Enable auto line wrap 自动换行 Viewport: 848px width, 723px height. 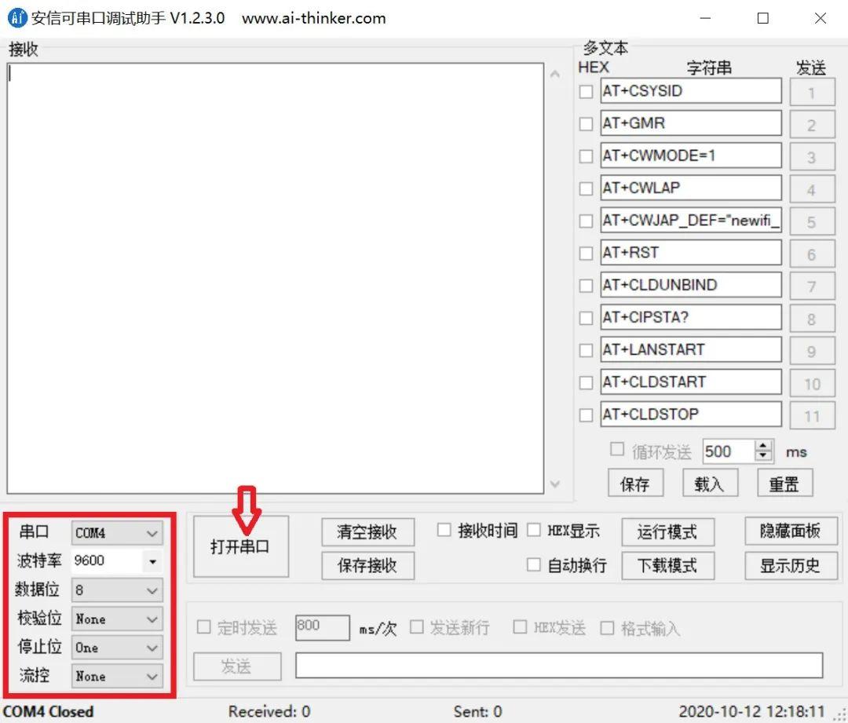point(535,564)
